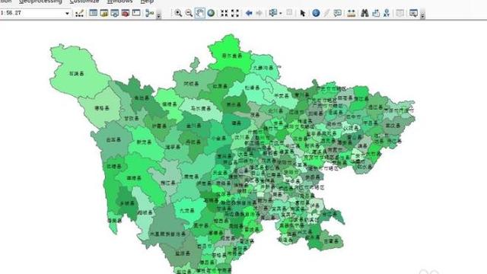Click Fixed Zoom Out arrows
487x274 pixels.
[235, 13]
